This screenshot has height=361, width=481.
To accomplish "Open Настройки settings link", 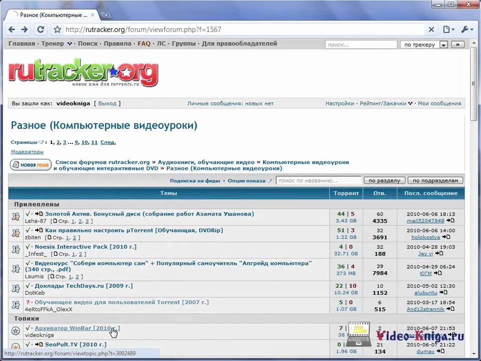I will click(340, 103).
